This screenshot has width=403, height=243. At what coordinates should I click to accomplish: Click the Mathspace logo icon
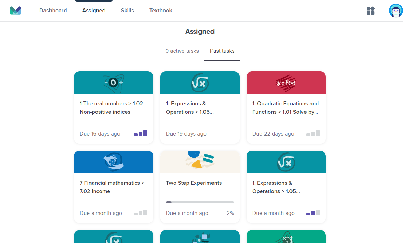tap(15, 11)
